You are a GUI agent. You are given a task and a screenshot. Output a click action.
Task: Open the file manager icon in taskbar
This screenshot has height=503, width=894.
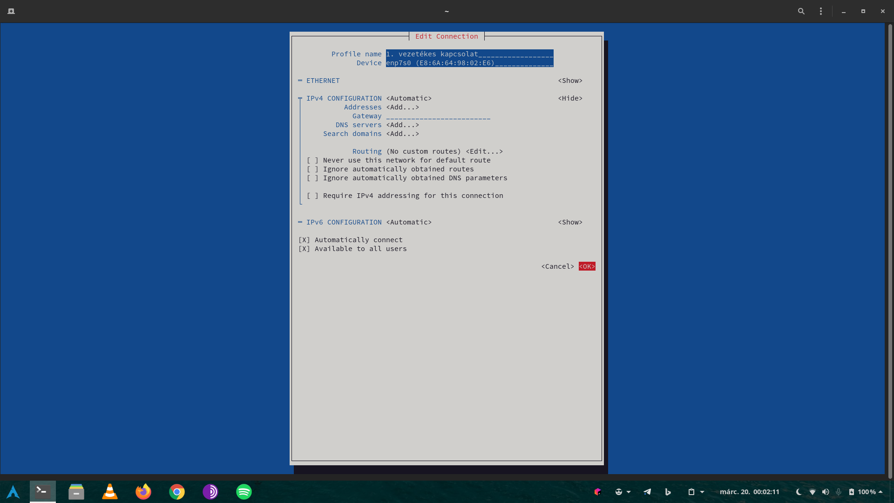coord(76,491)
